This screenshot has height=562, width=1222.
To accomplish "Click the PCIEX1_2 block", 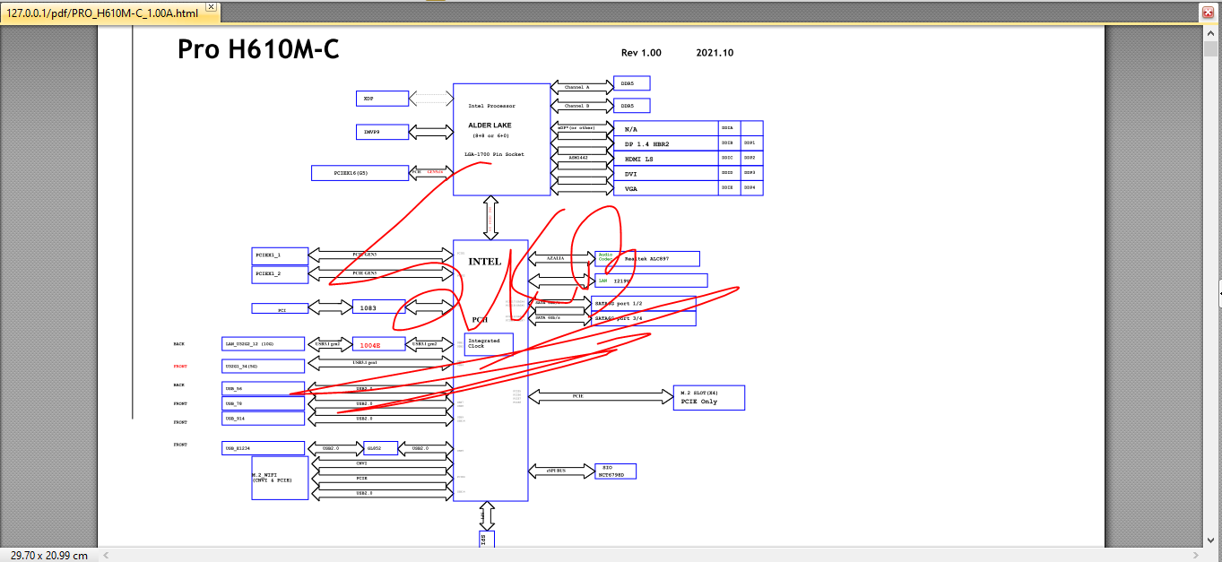I will pyautogui.click(x=281, y=273).
